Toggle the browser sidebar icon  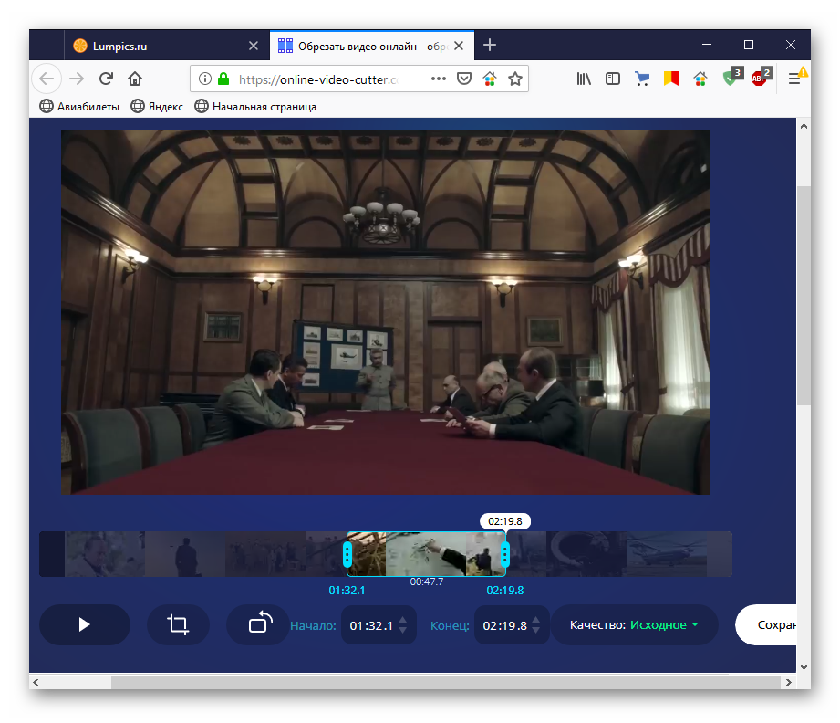613,79
